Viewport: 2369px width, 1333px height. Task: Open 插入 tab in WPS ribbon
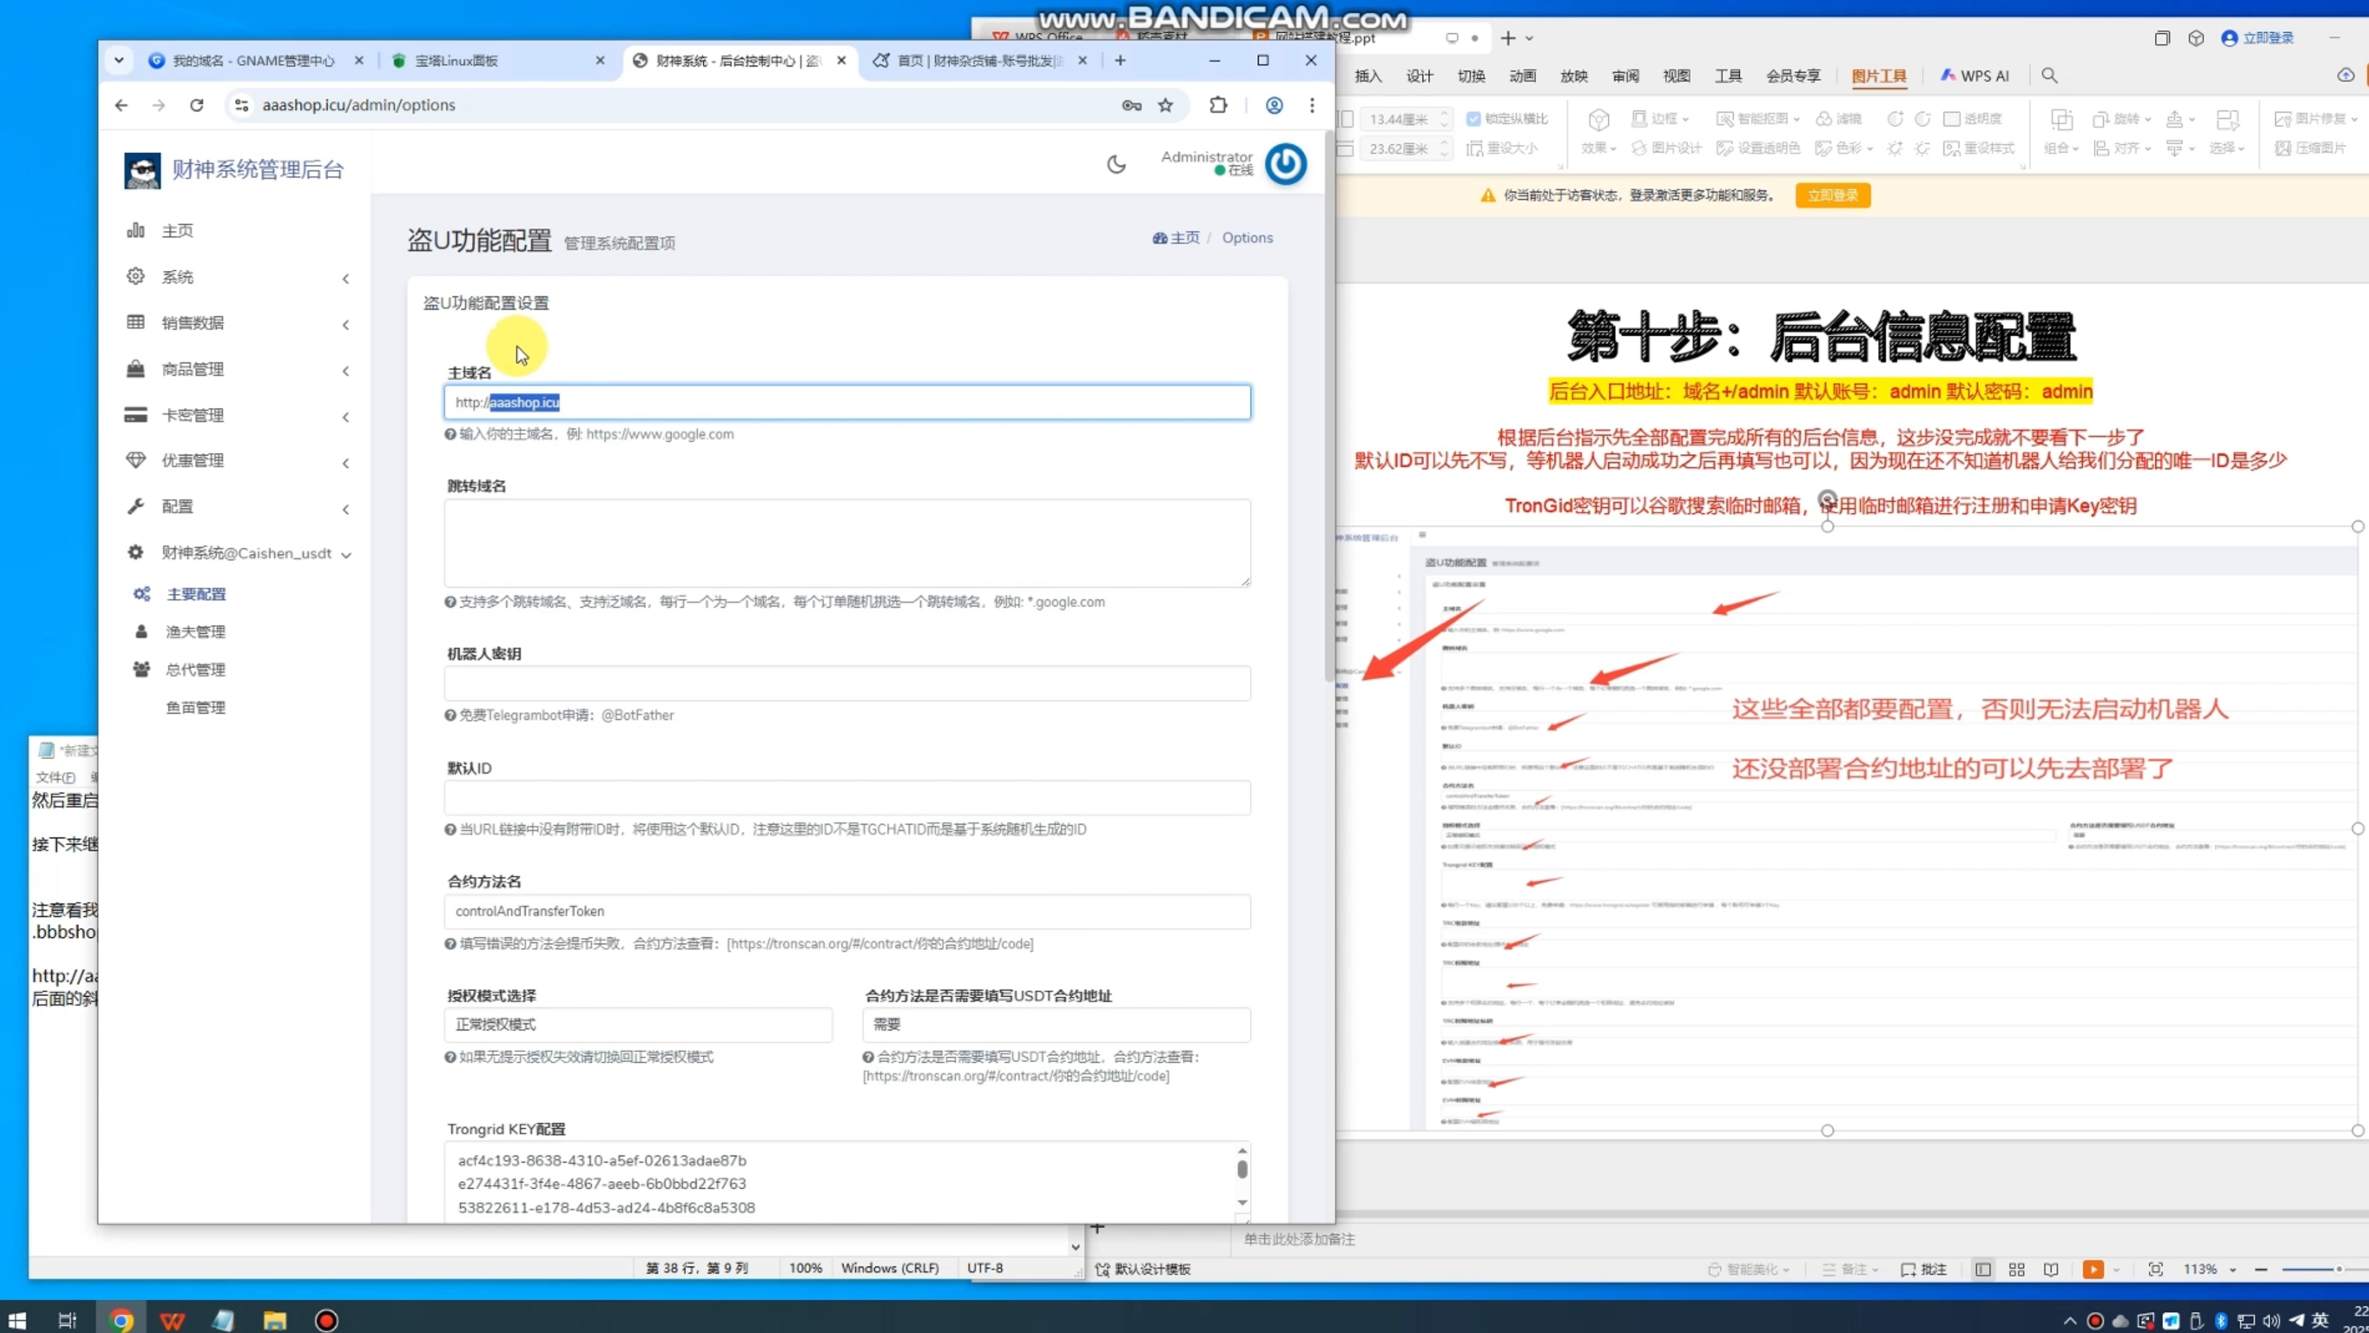pos(1368,77)
